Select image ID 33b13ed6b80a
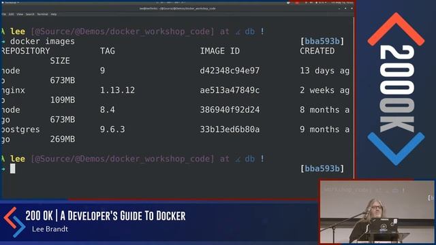Image resolution: width=436 pixels, height=245 pixels. point(230,129)
